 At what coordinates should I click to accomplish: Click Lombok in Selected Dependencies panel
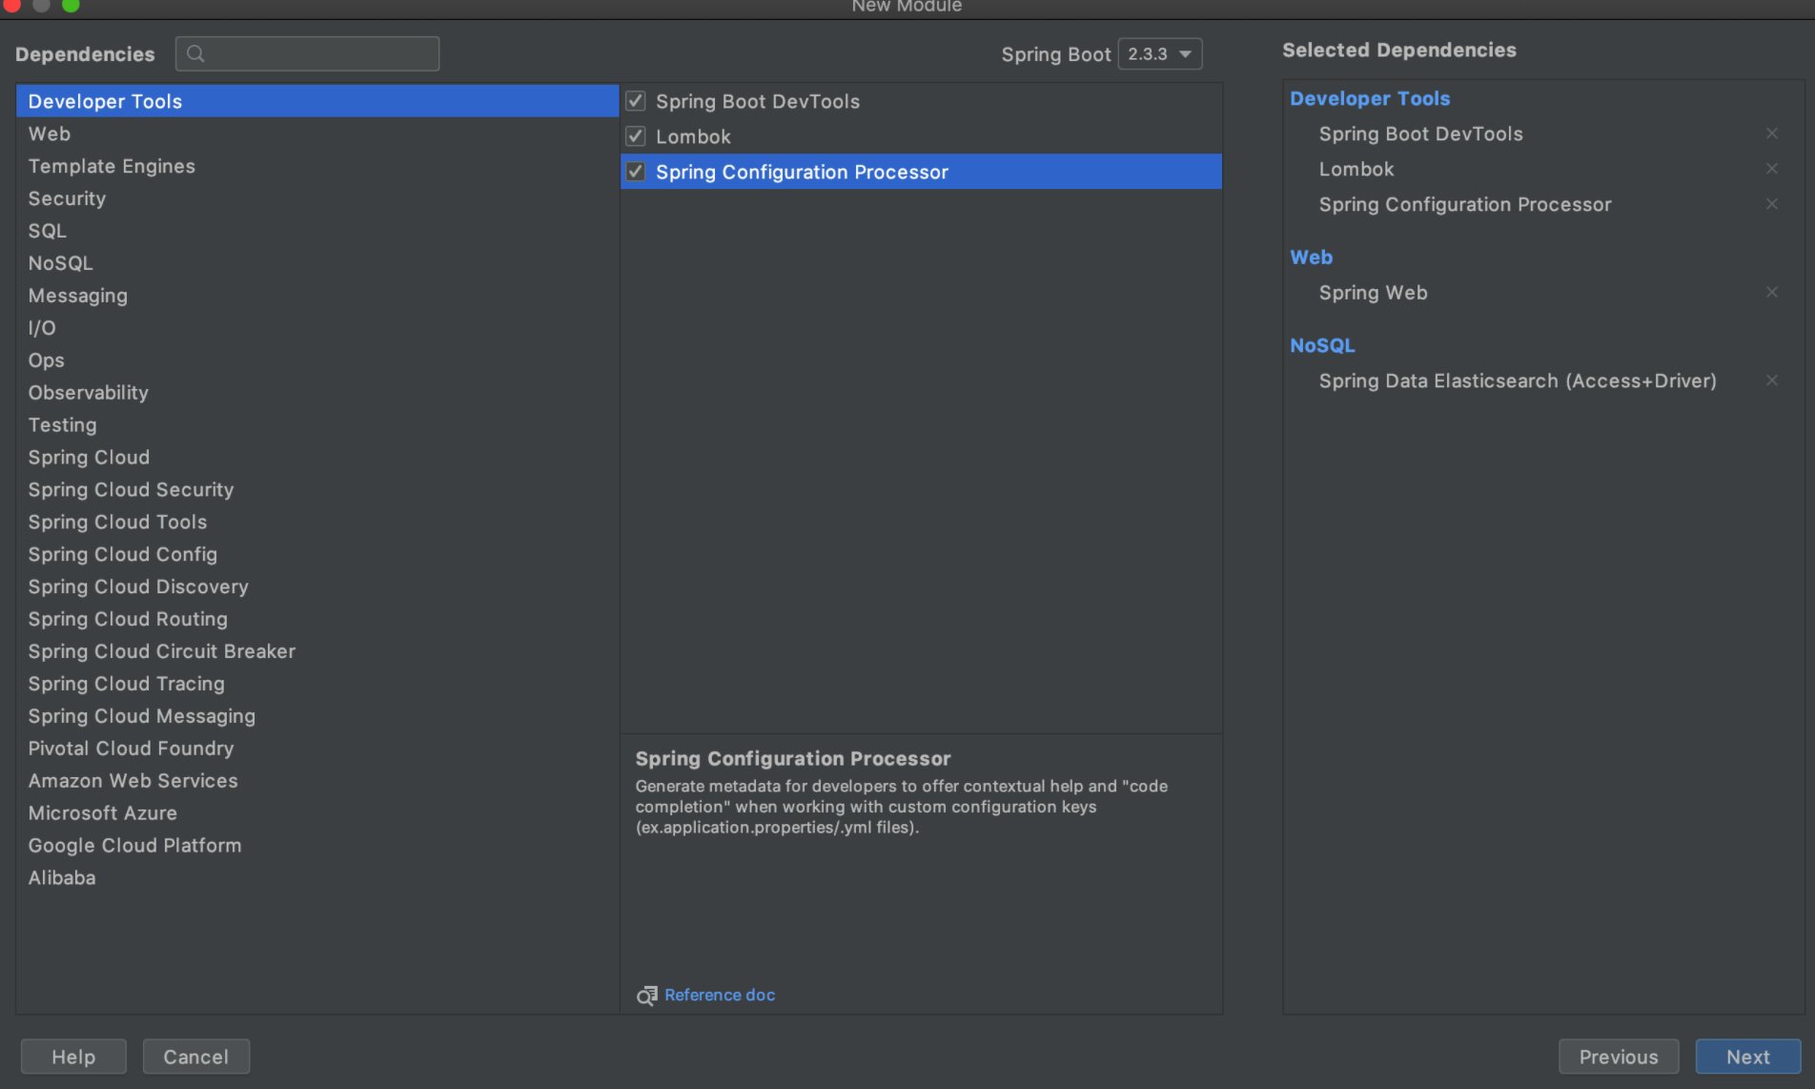1356,169
